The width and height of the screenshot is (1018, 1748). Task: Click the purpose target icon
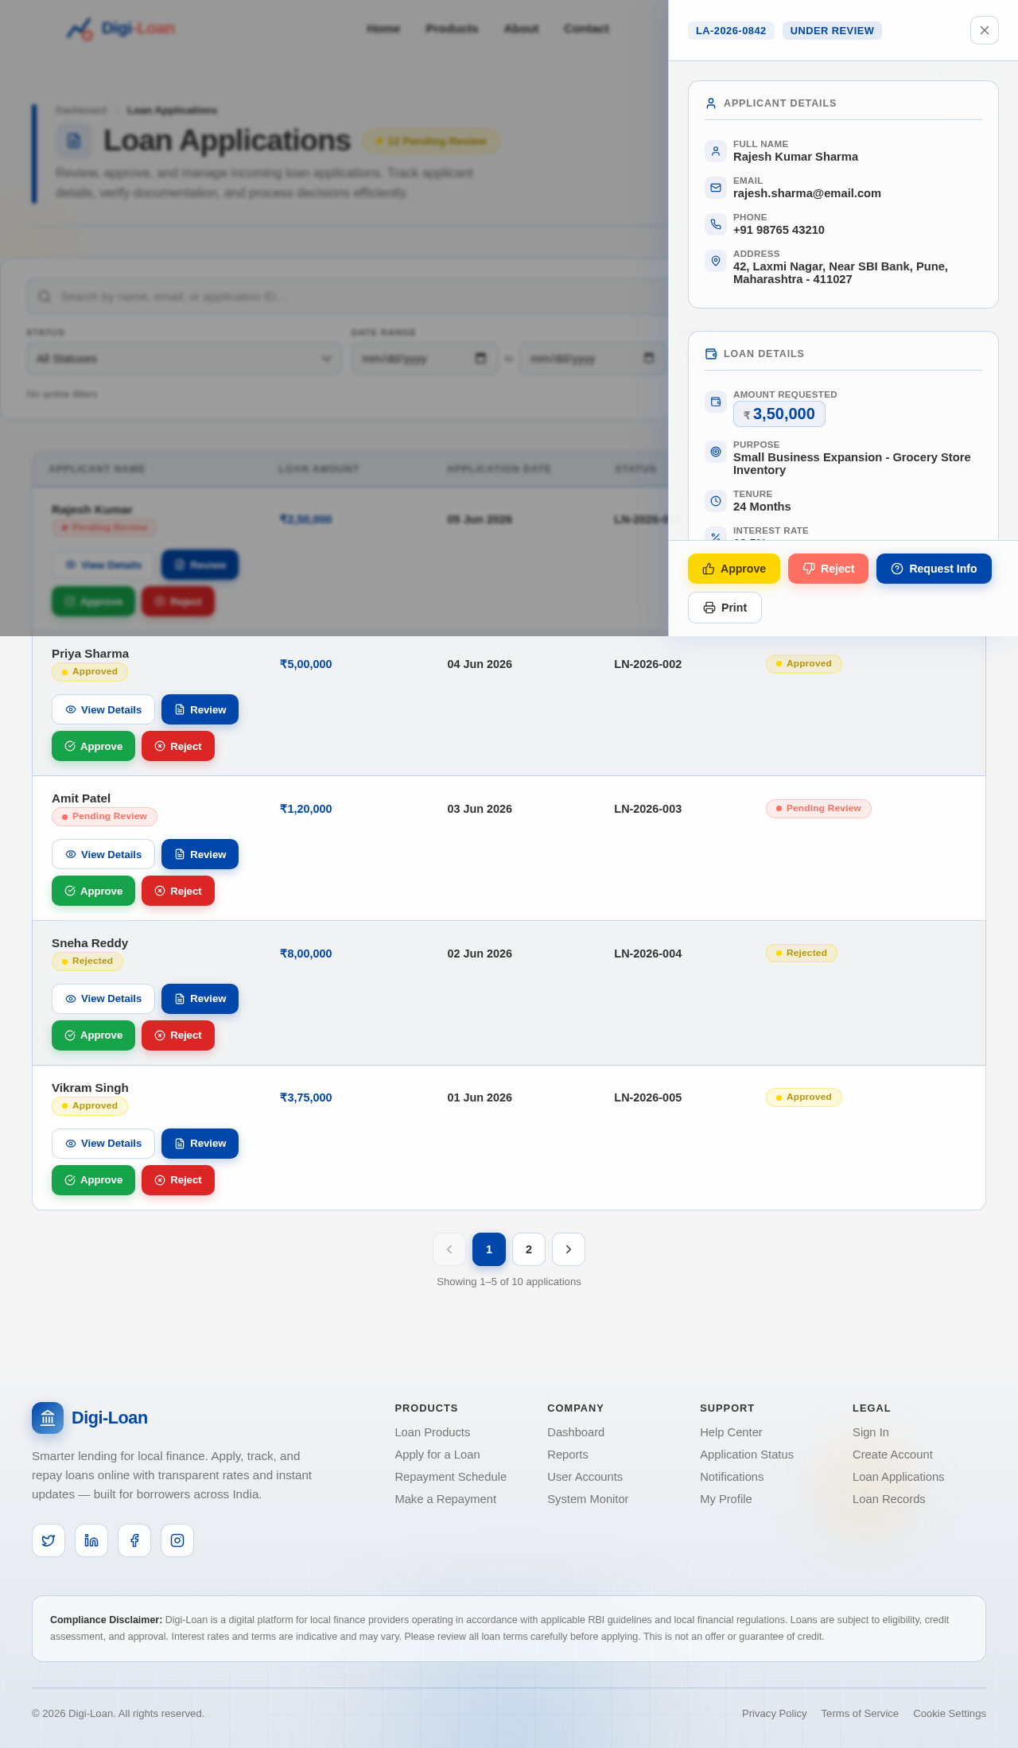point(716,452)
